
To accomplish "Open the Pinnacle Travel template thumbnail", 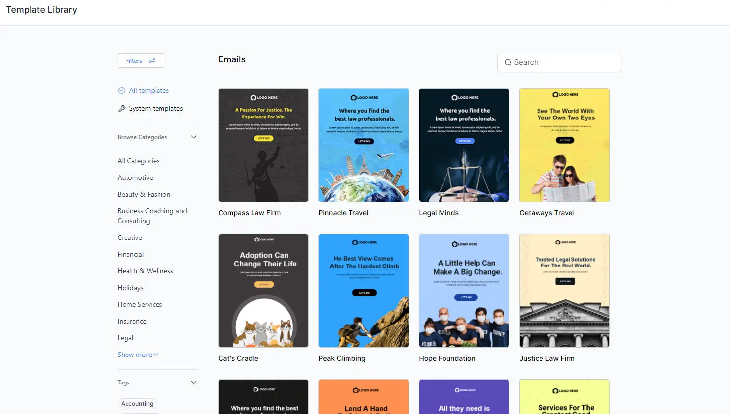I will [x=364, y=145].
